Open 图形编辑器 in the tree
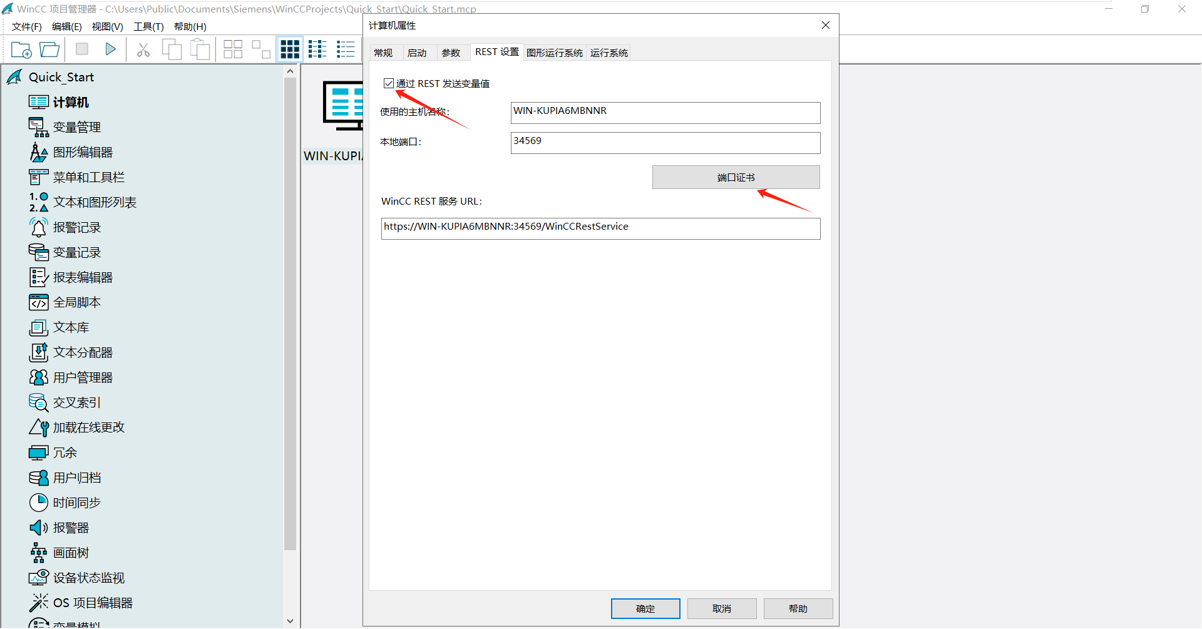 coord(71,152)
